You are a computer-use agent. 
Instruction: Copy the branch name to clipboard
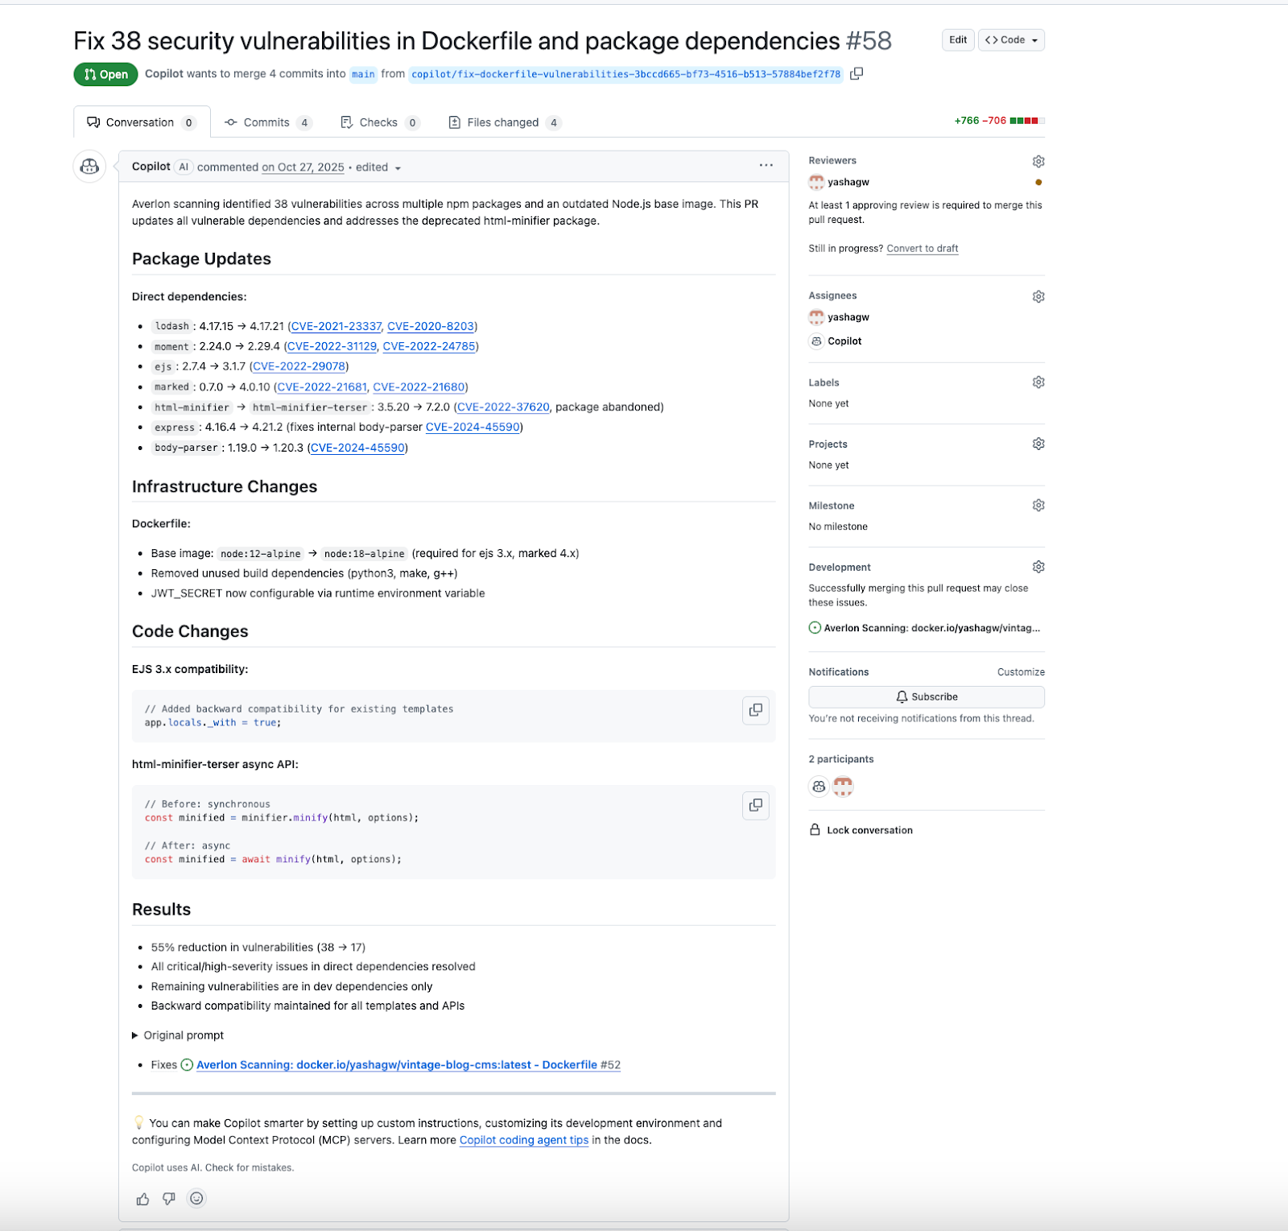click(x=856, y=74)
